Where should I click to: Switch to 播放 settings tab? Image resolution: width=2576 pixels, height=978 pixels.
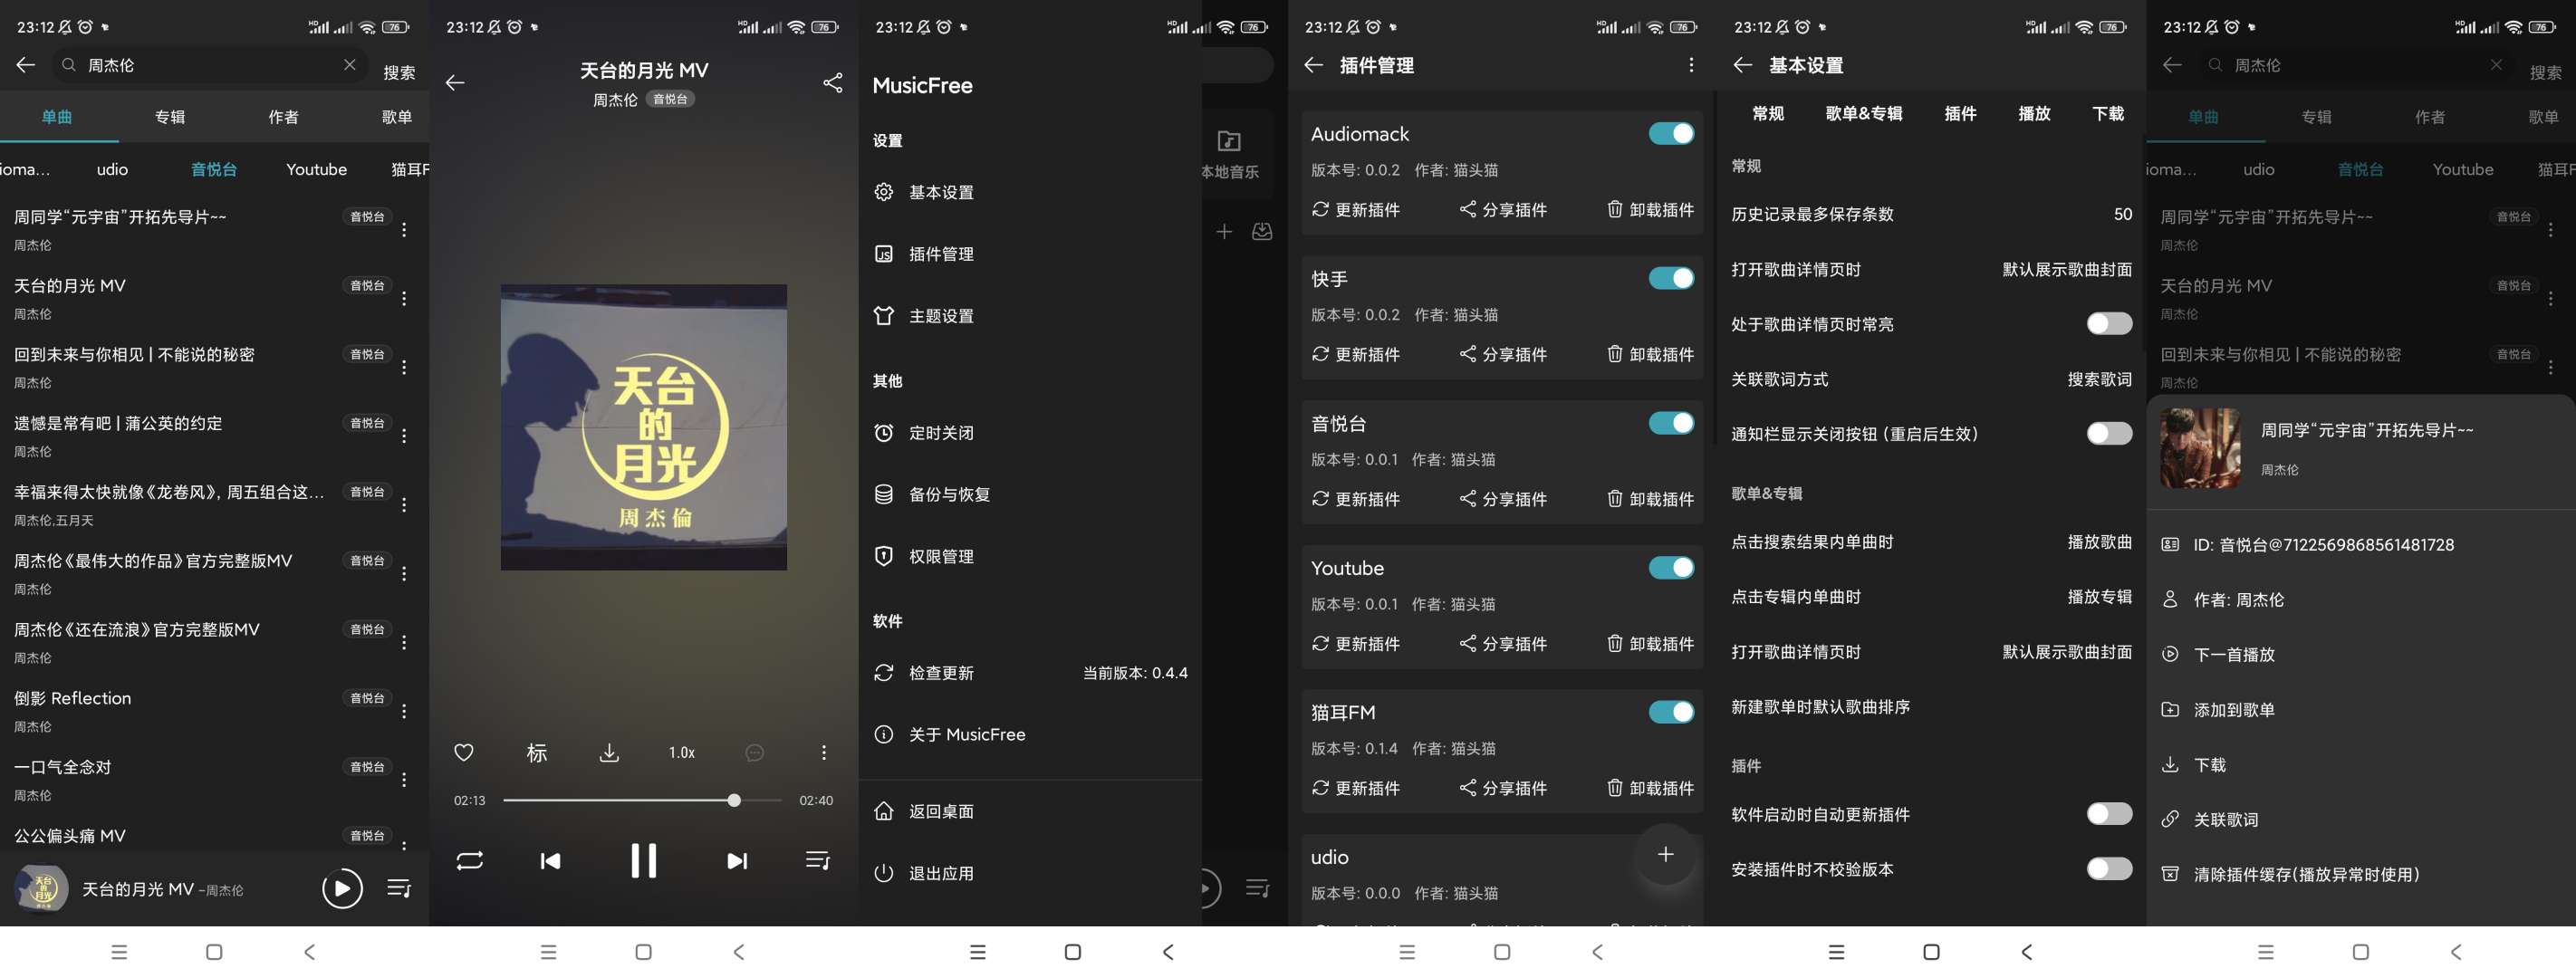(2034, 113)
